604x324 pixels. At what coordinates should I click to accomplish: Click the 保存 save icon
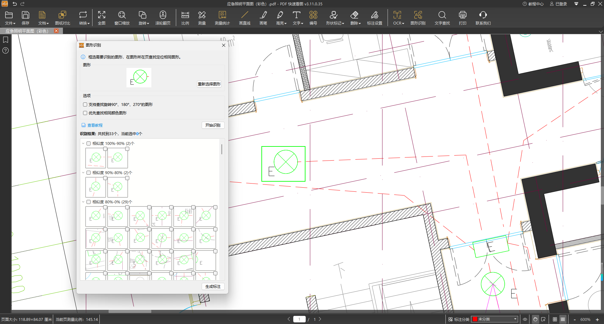click(x=25, y=18)
